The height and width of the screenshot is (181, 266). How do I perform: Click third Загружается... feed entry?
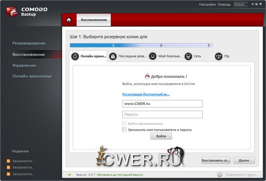[x=23, y=174]
